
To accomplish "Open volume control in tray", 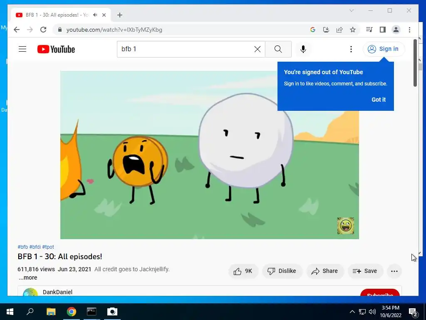I will [372, 312].
